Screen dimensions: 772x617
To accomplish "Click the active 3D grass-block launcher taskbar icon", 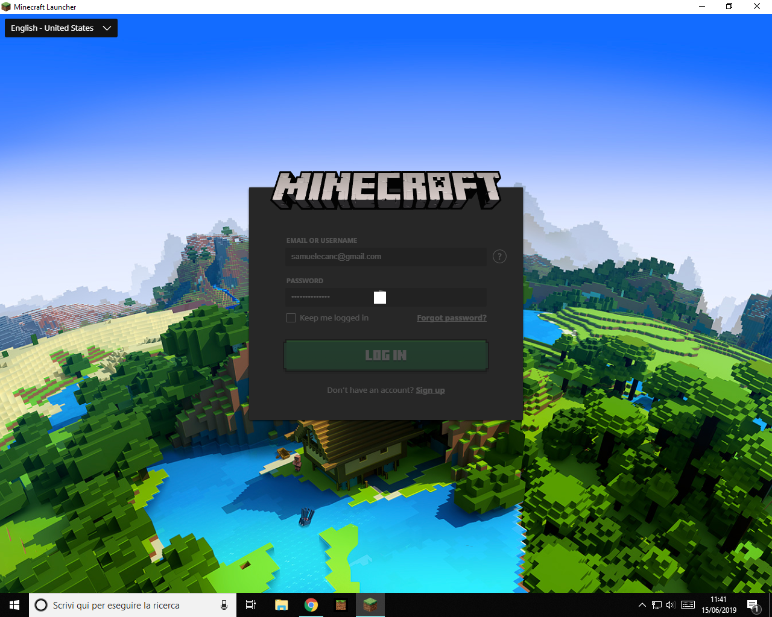I will [370, 605].
